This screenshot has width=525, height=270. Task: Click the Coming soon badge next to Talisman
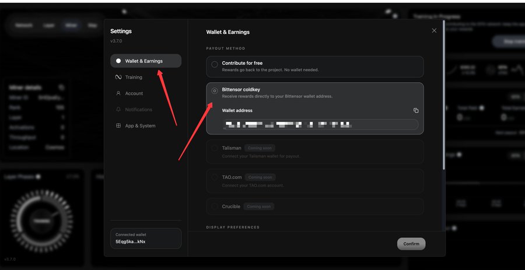click(260, 148)
